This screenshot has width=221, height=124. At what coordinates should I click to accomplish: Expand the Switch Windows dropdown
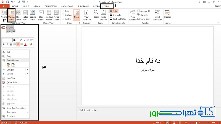click(157, 16)
